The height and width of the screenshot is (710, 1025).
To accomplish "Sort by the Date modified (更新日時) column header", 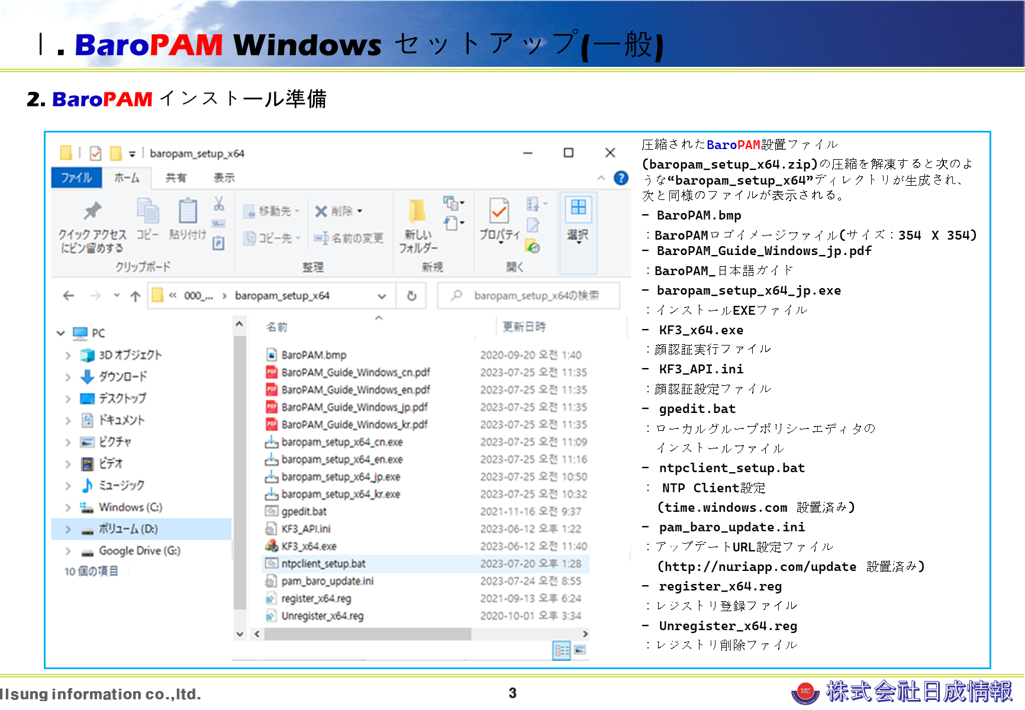I will pos(524,327).
